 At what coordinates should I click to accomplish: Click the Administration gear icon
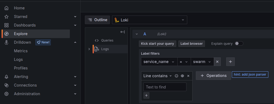click(6, 94)
